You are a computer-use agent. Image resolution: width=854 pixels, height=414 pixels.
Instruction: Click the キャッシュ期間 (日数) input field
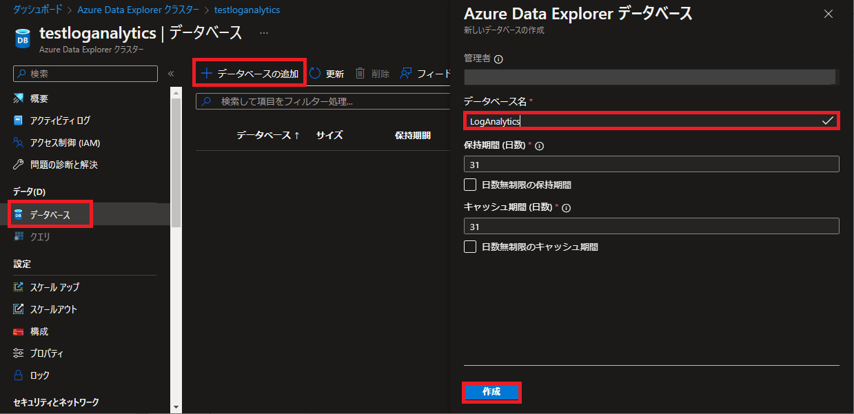(651, 226)
